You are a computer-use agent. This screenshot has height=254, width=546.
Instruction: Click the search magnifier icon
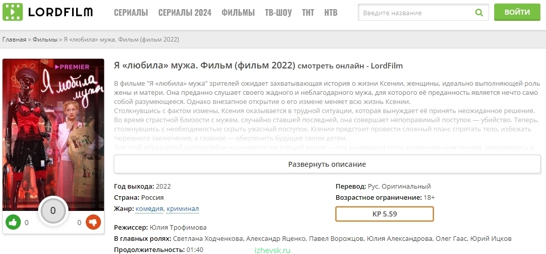coord(479,13)
